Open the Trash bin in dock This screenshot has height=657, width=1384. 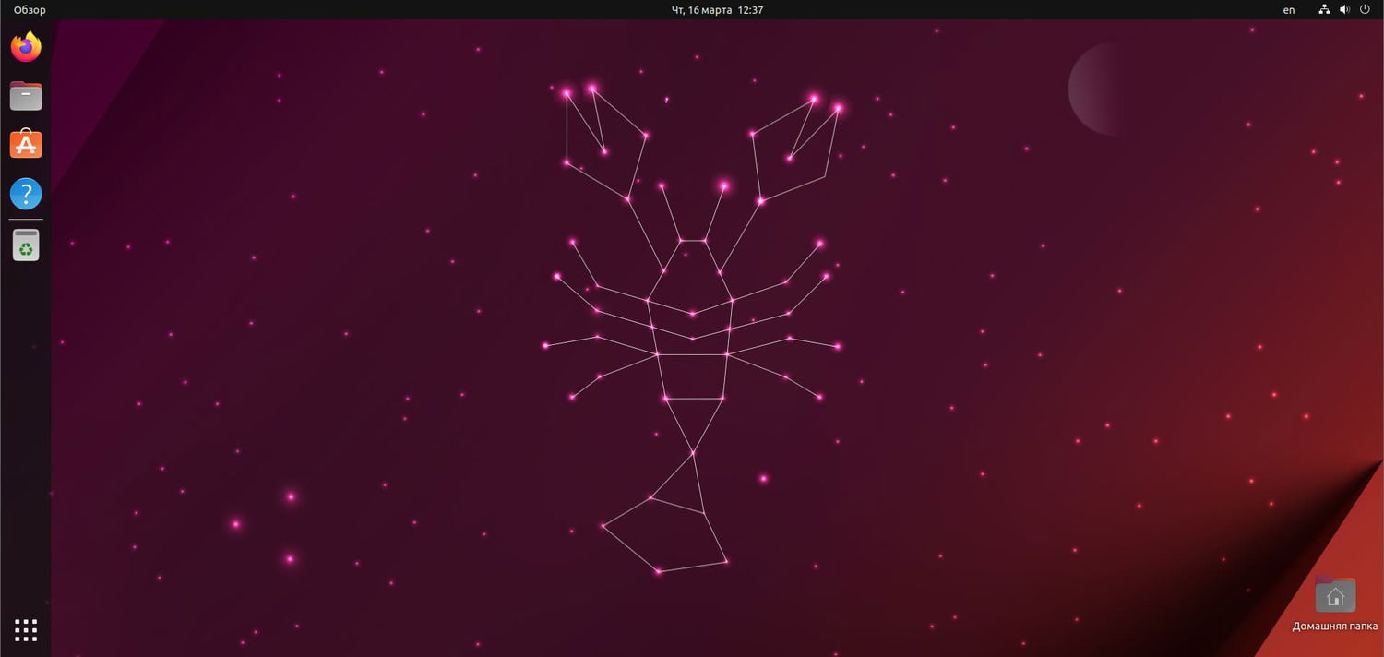26,245
